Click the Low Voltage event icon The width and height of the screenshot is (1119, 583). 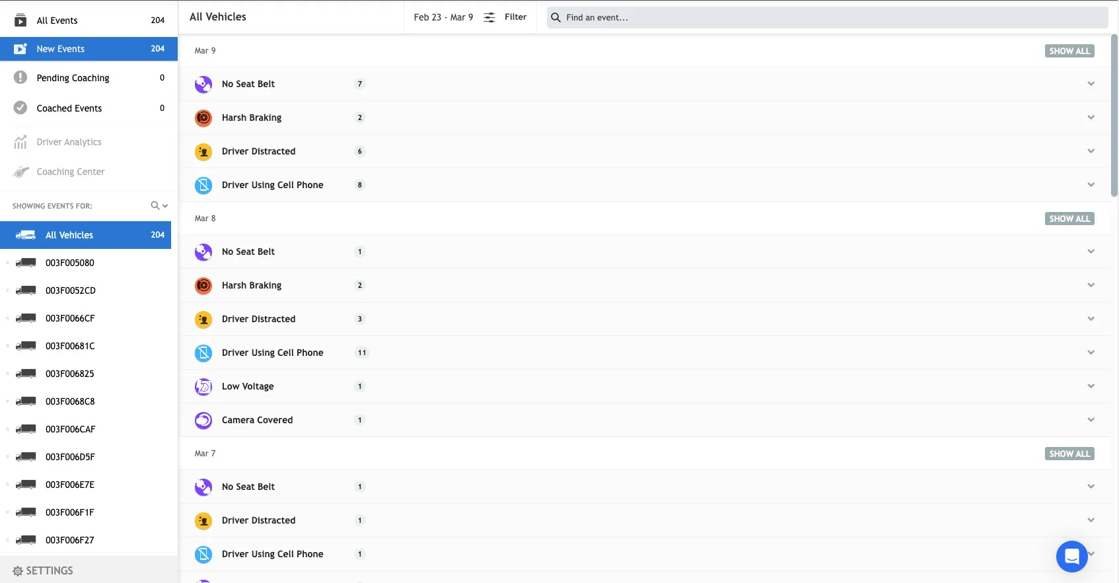tap(203, 387)
